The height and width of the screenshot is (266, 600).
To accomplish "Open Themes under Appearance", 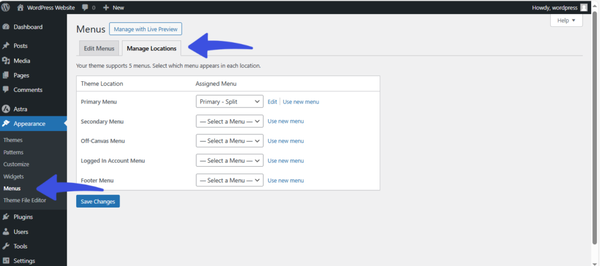I will [x=13, y=140].
